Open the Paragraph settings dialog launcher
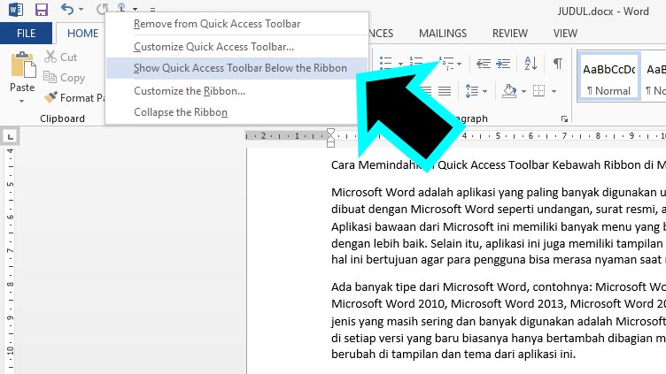This screenshot has width=666, height=374. (564, 119)
